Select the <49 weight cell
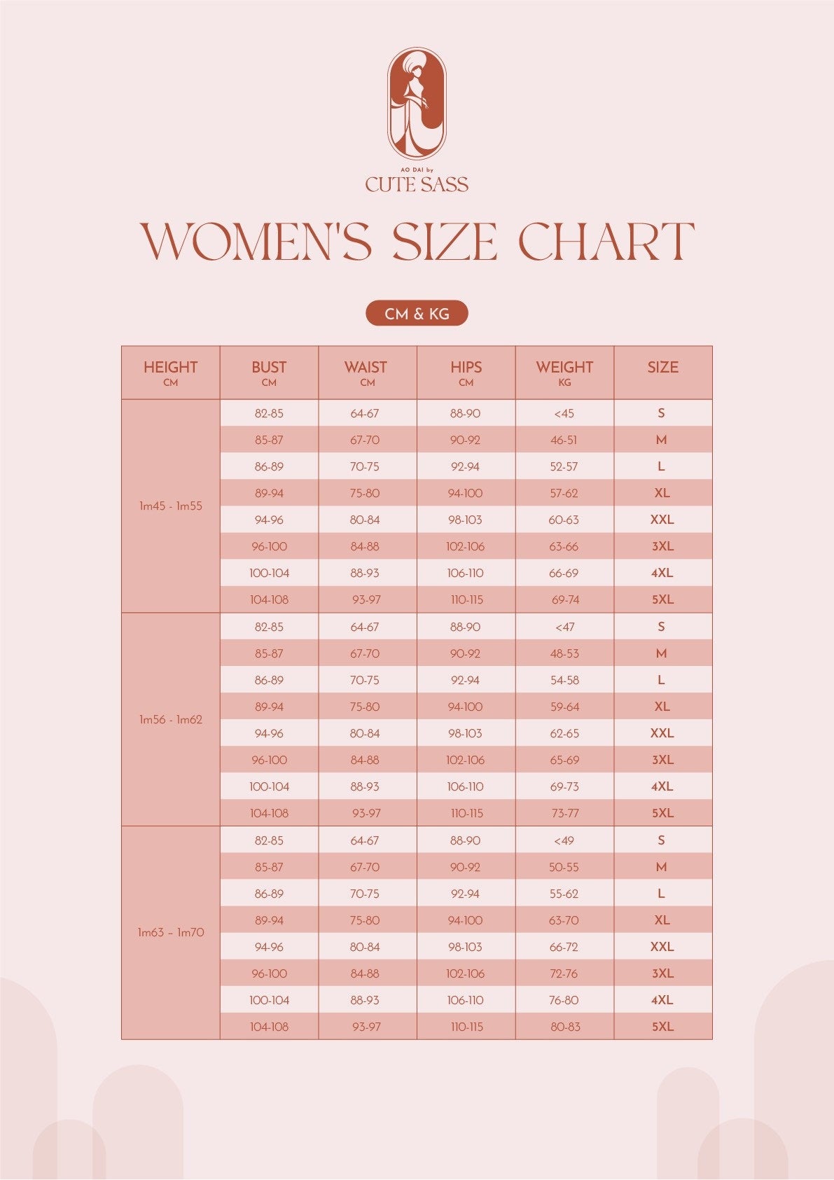Viewport: 834px width, 1180px height. click(x=564, y=840)
